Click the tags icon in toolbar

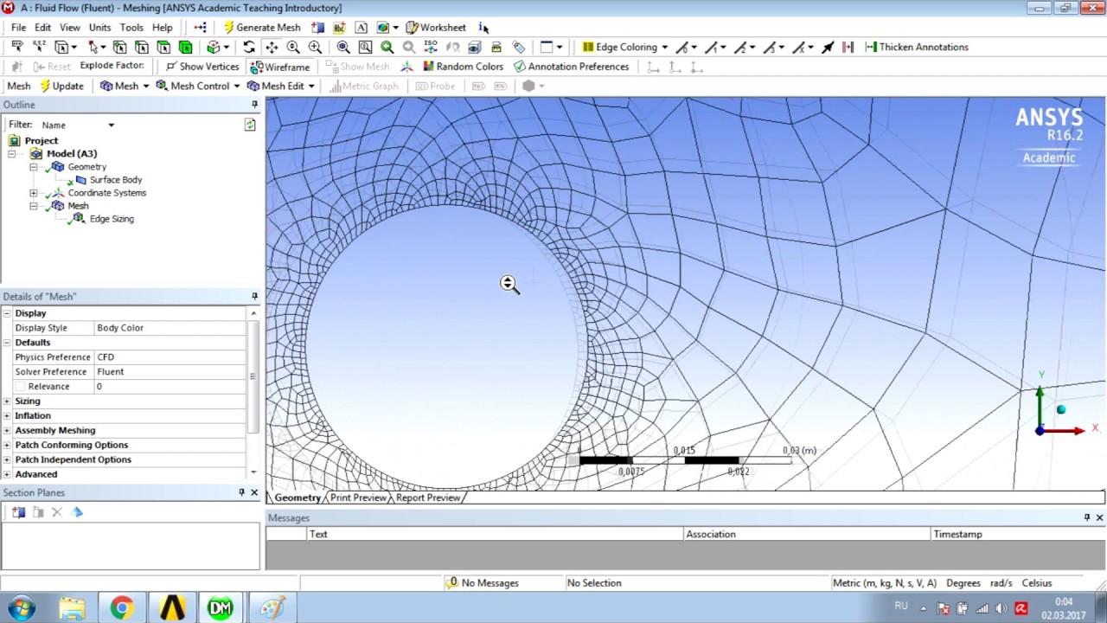click(518, 47)
